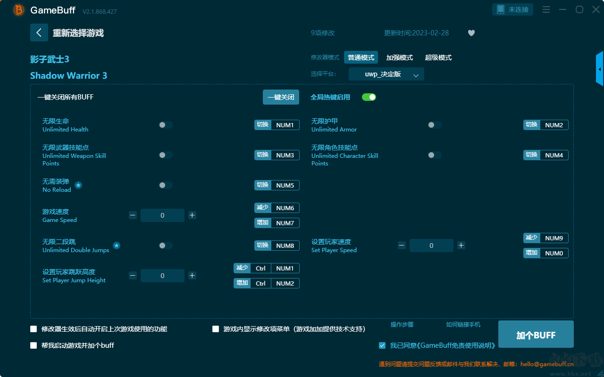This screenshot has width=604, height=377.
Task: Expand the blue side panel arrow
Action: pyautogui.click(x=599, y=69)
